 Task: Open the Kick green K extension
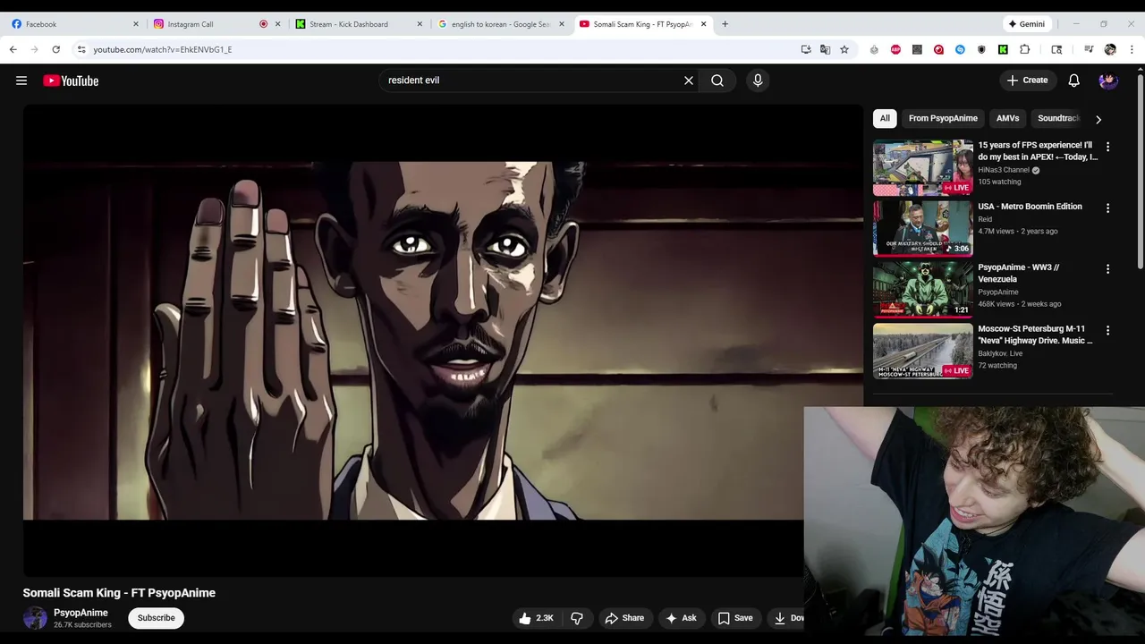[x=1003, y=49]
